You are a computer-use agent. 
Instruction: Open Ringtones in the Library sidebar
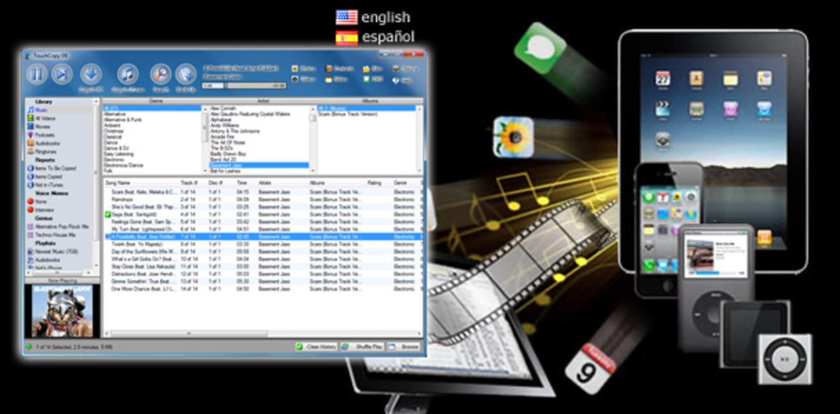[x=42, y=152]
